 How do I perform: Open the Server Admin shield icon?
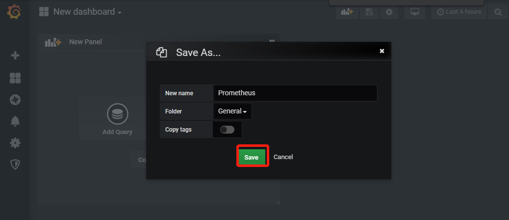pyautogui.click(x=15, y=165)
